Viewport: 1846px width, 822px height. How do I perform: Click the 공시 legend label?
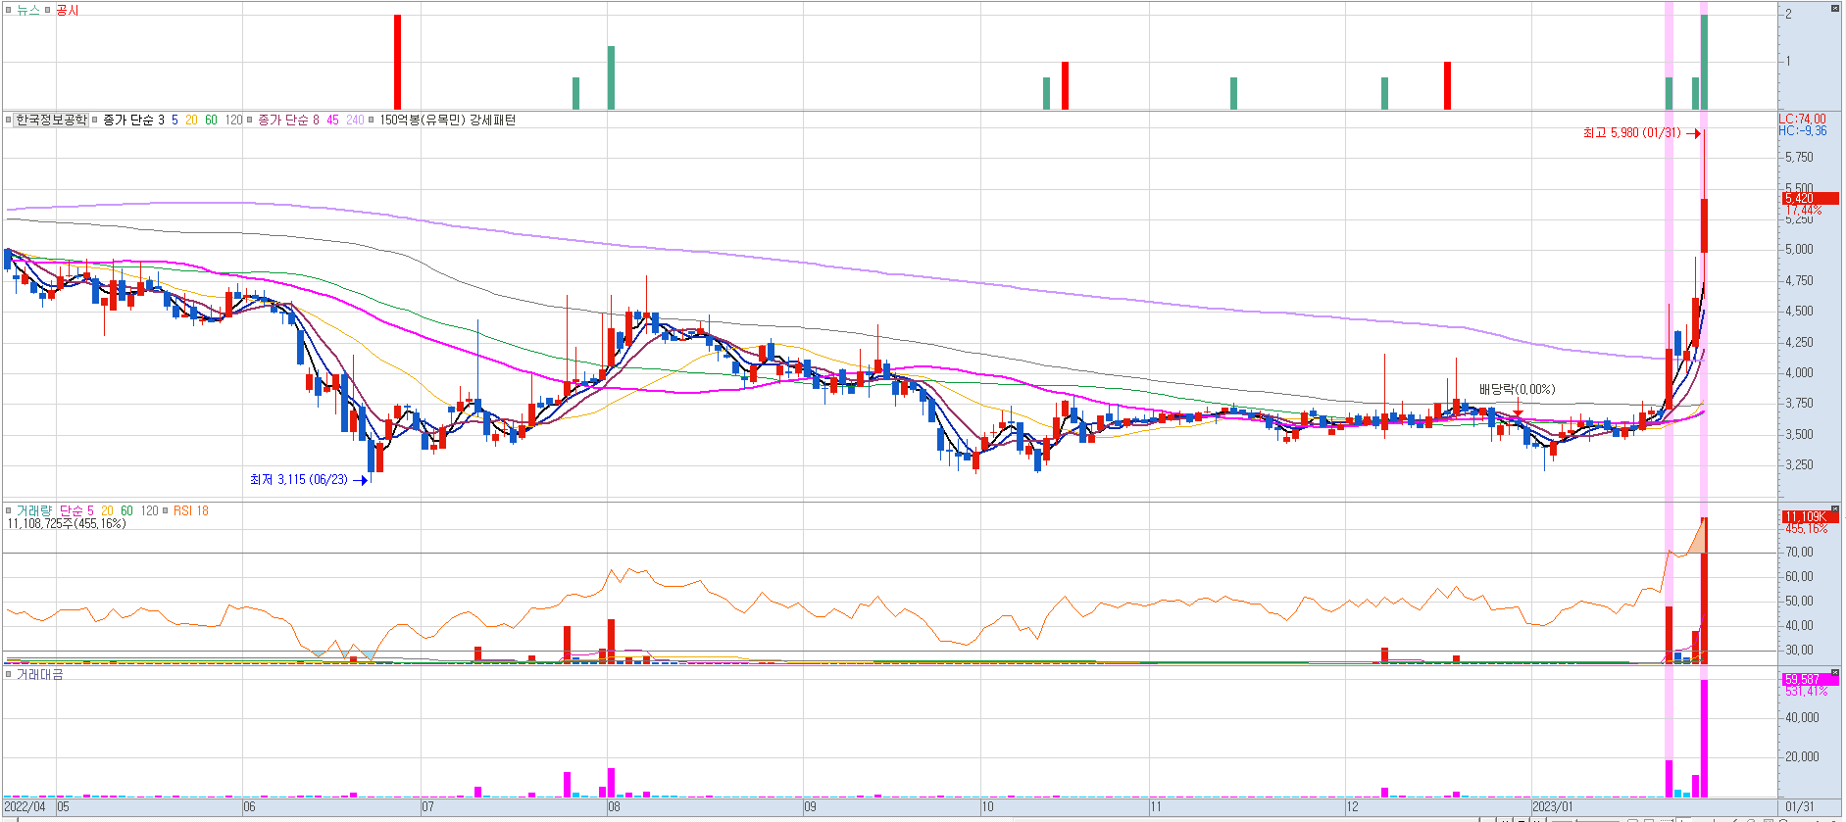point(68,11)
